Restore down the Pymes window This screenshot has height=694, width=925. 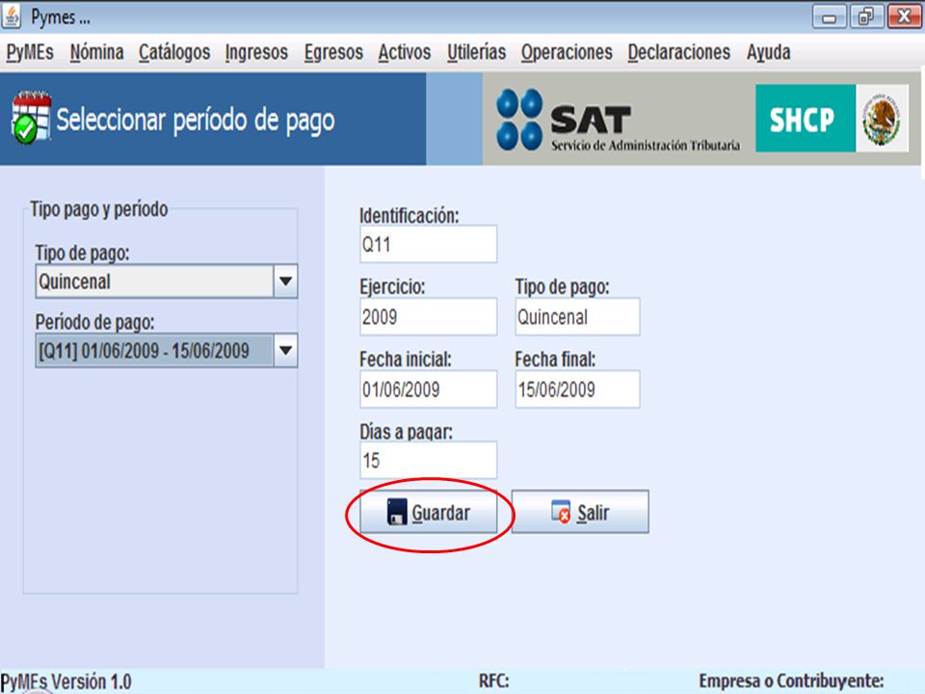(866, 16)
